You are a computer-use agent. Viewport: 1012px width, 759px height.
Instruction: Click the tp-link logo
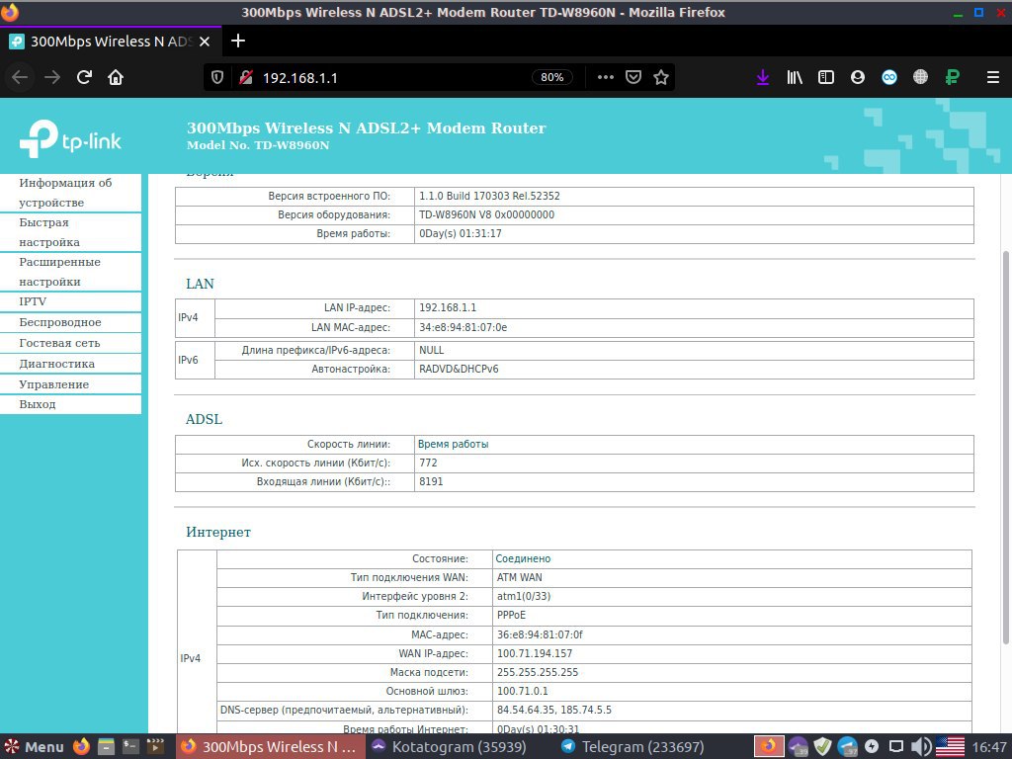point(70,138)
